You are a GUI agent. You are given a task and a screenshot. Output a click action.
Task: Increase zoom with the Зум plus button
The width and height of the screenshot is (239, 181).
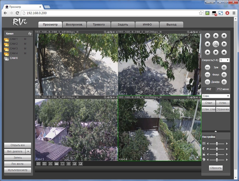224,68
